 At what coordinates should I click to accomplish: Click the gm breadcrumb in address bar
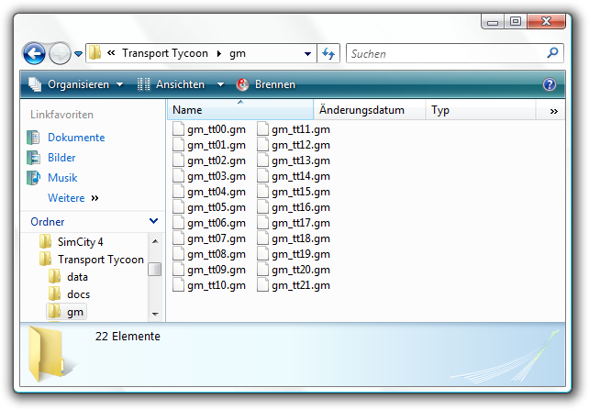click(x=238, y=54)
